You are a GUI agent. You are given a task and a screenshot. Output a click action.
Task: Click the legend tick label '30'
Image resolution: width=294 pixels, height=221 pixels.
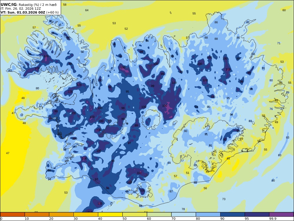76,219
